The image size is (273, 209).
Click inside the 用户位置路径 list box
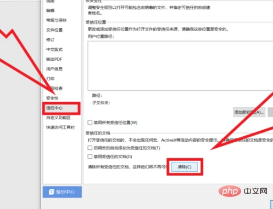180,66
